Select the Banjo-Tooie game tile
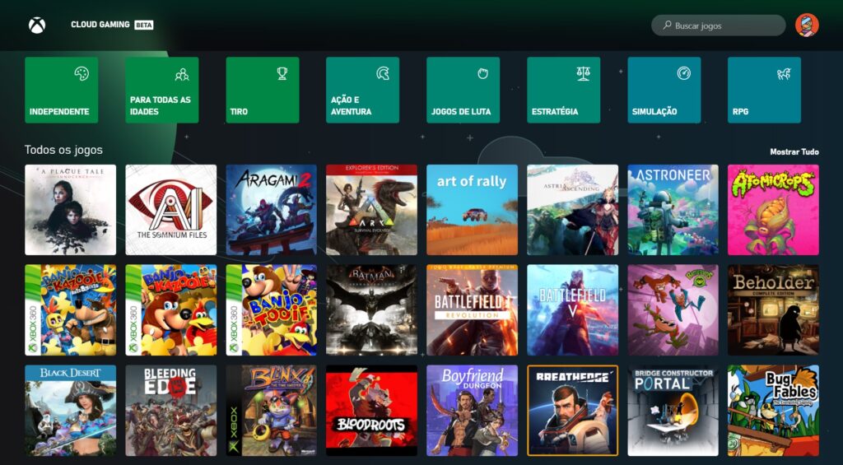Image resolution: width=843 pixels, height=465 pixels. tap(272, 309)
